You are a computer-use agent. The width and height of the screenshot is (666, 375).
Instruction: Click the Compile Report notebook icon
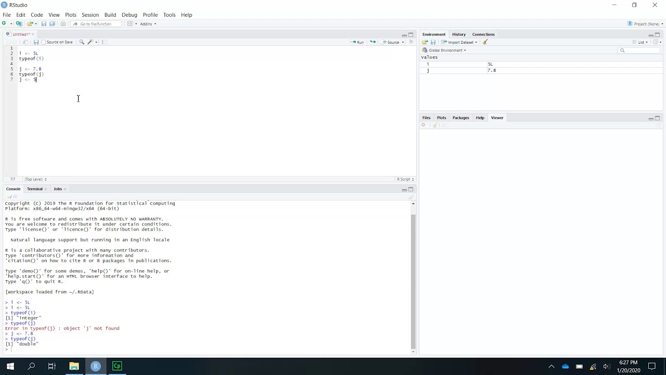(x=104, y=42)
